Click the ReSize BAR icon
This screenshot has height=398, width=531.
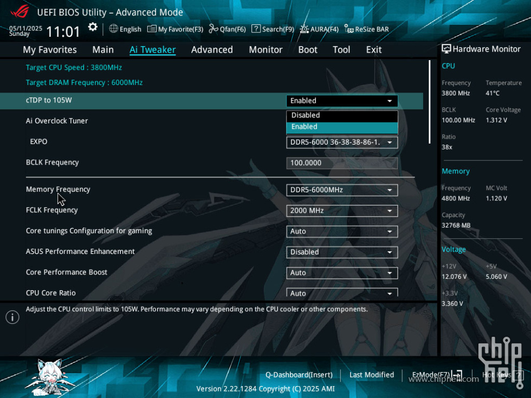[x=349, y=29]
